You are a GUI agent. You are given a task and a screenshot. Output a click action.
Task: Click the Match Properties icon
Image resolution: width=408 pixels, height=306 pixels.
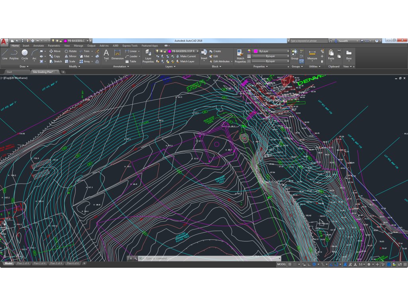240,56
